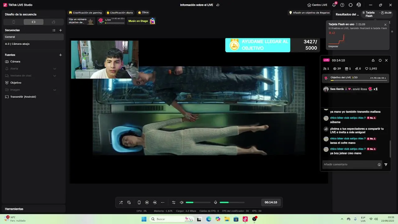The height and width of the screenshot is (224, 398).
Task: Close the LIVE chat panel
Action: tap(386, 60)
